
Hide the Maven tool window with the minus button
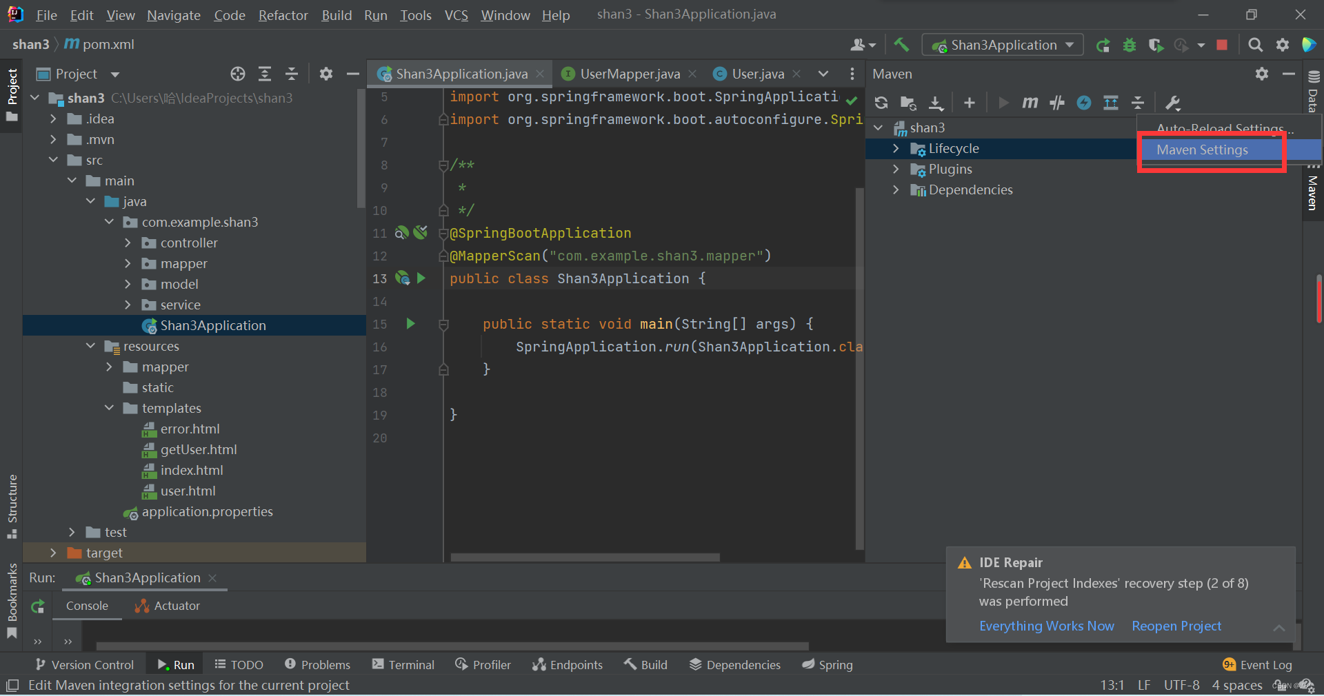tap(1289, 74)
